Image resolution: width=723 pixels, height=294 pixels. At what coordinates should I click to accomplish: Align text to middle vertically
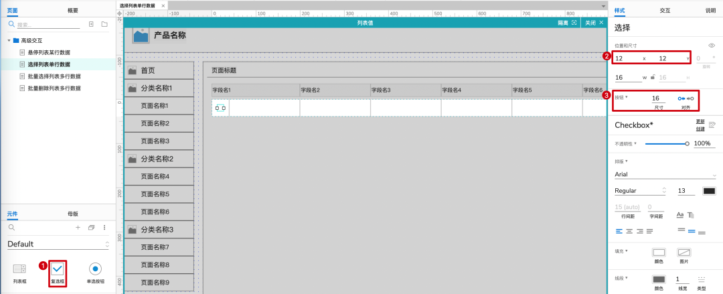tap(691, 231)
